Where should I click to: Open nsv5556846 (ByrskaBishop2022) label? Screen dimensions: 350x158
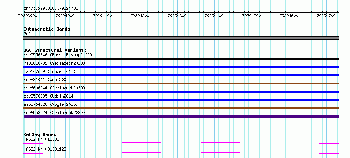[58, 55]
